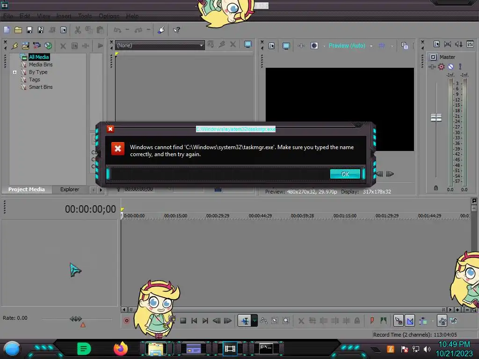Toggle split screen view in preview
Screen dimensions: 479x359
click(314, 46)
